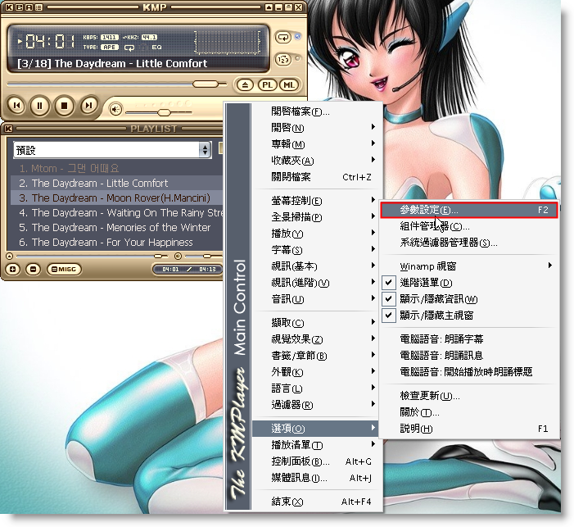Choose 關閉檔案 Ctrl+Z menu item
The height and width of the screenshot is (527, 574).
pos(315,177)
